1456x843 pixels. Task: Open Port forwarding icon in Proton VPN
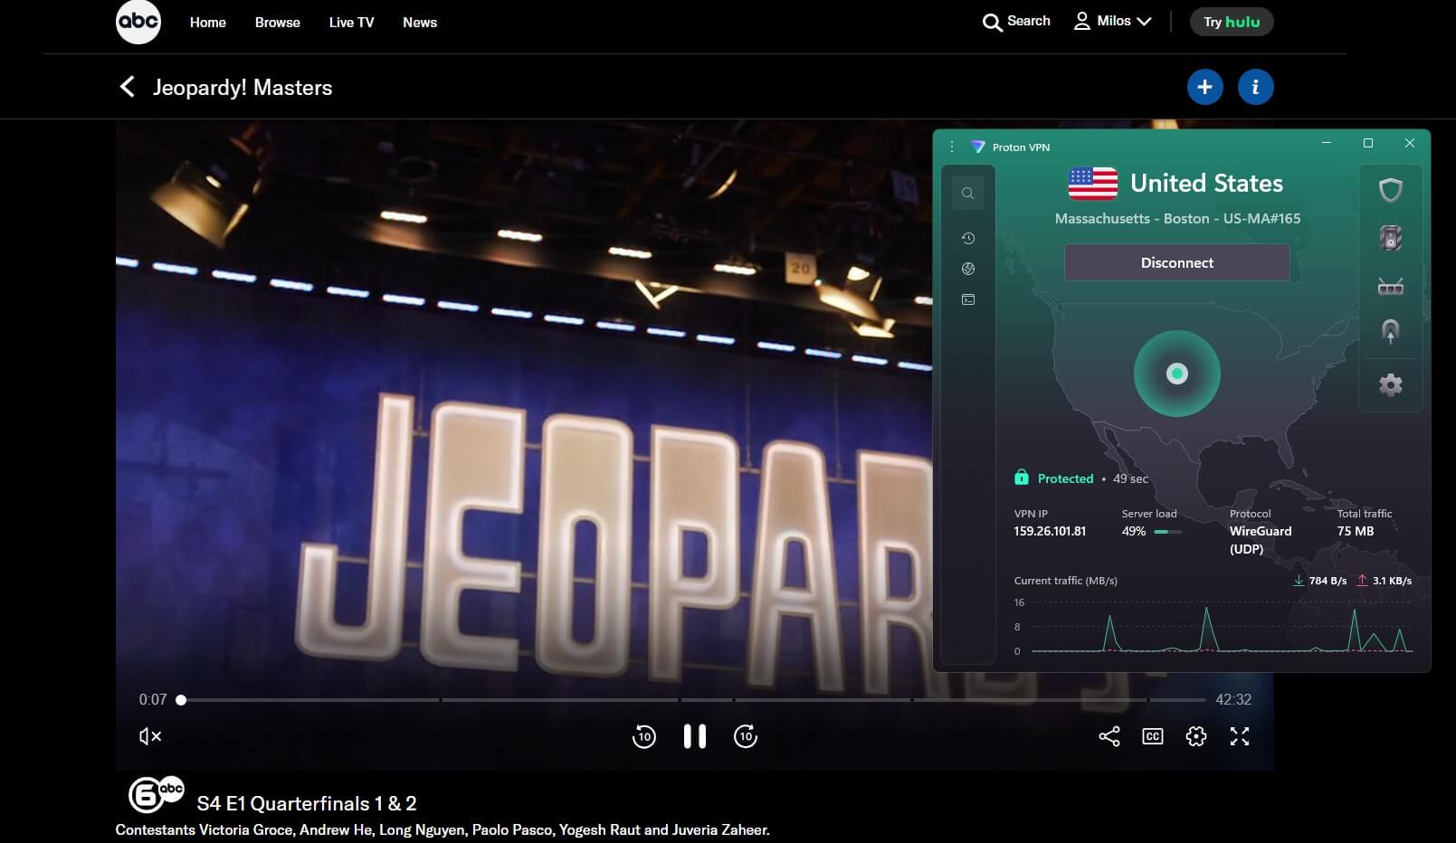click(x=1391, y=287)
